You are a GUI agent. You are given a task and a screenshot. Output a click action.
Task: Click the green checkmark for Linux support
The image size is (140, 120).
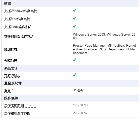75,26
